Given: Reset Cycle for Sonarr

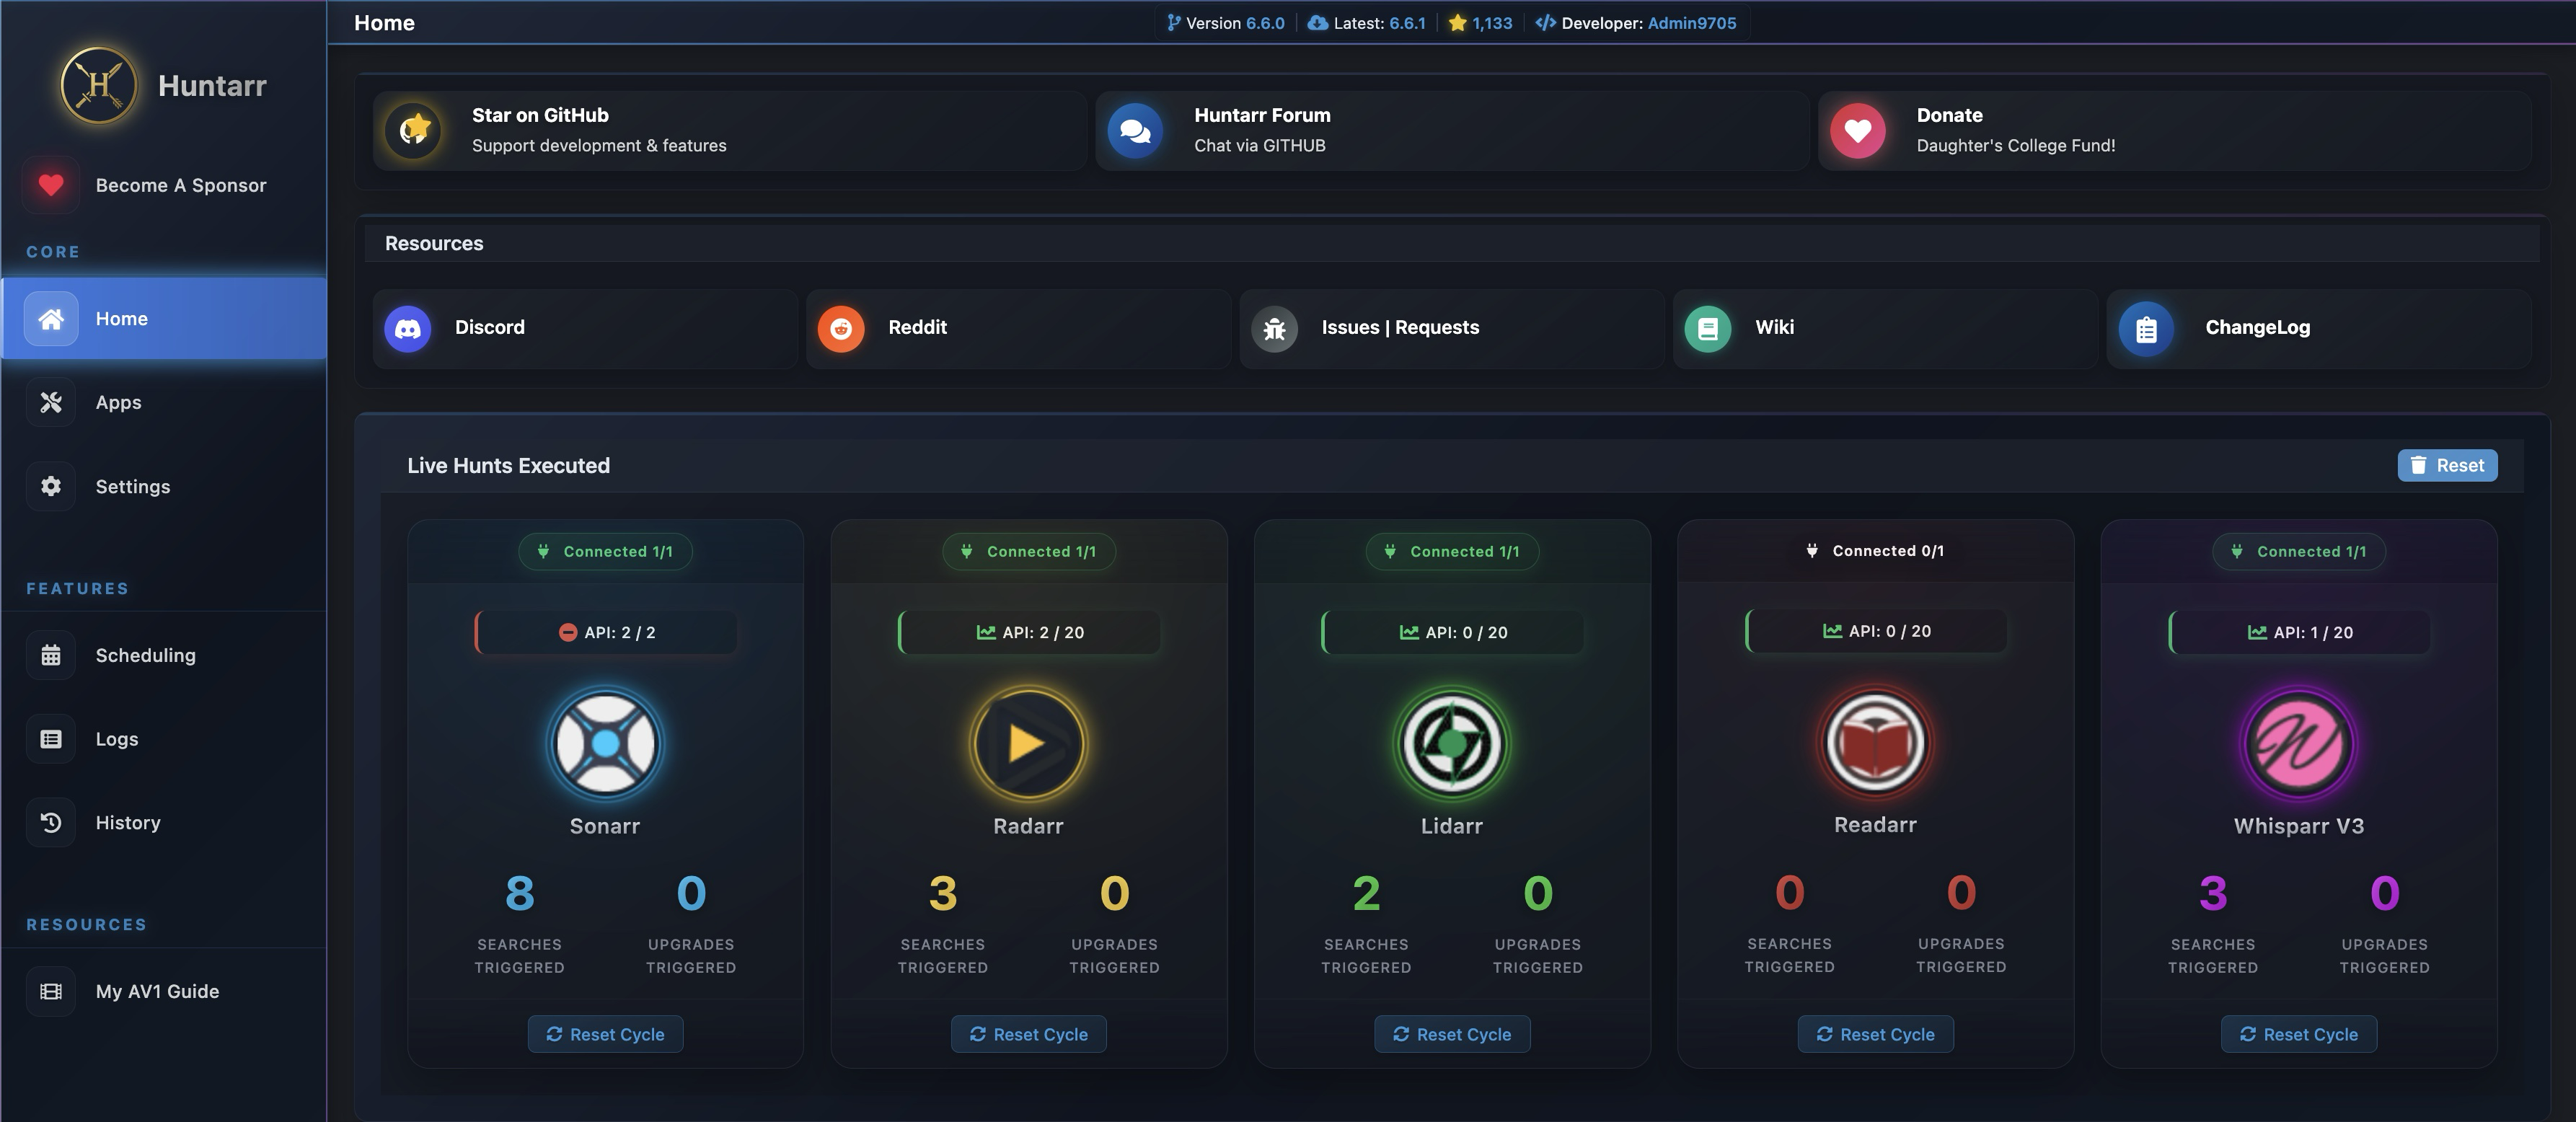Looking at the screenshot, I should point(605,1034).
